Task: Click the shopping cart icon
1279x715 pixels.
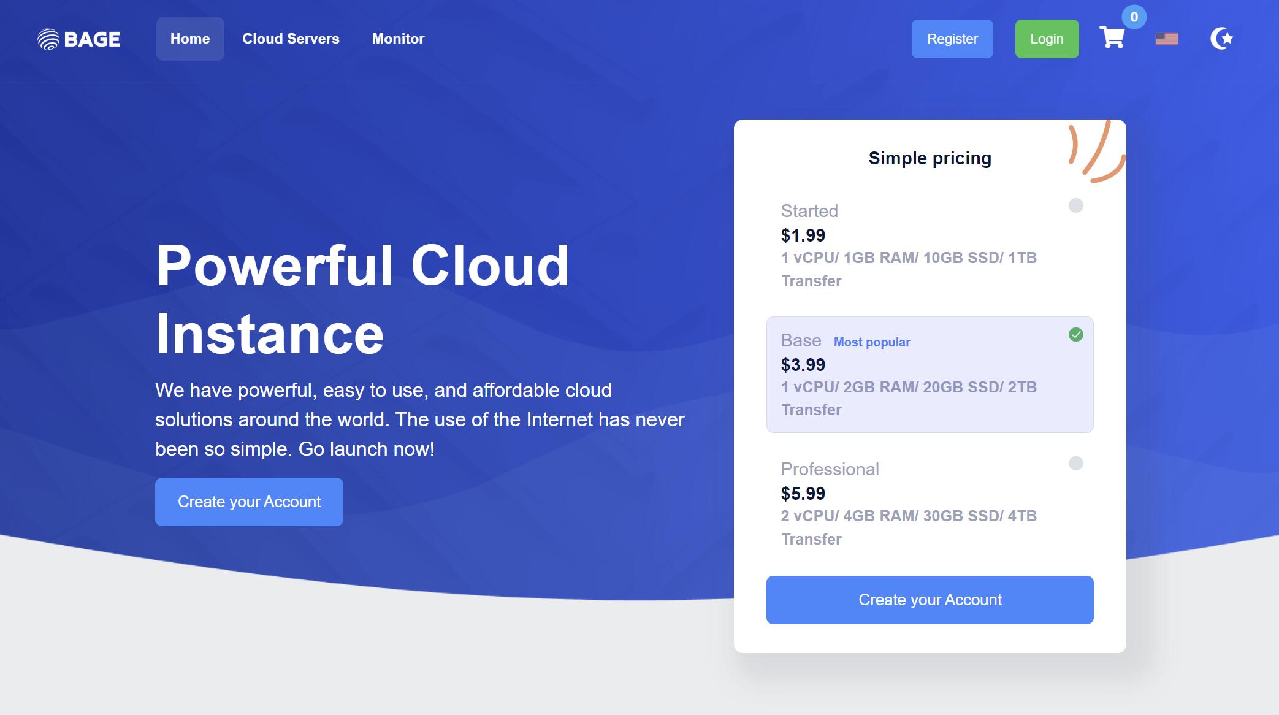Action: point(1112,38)
